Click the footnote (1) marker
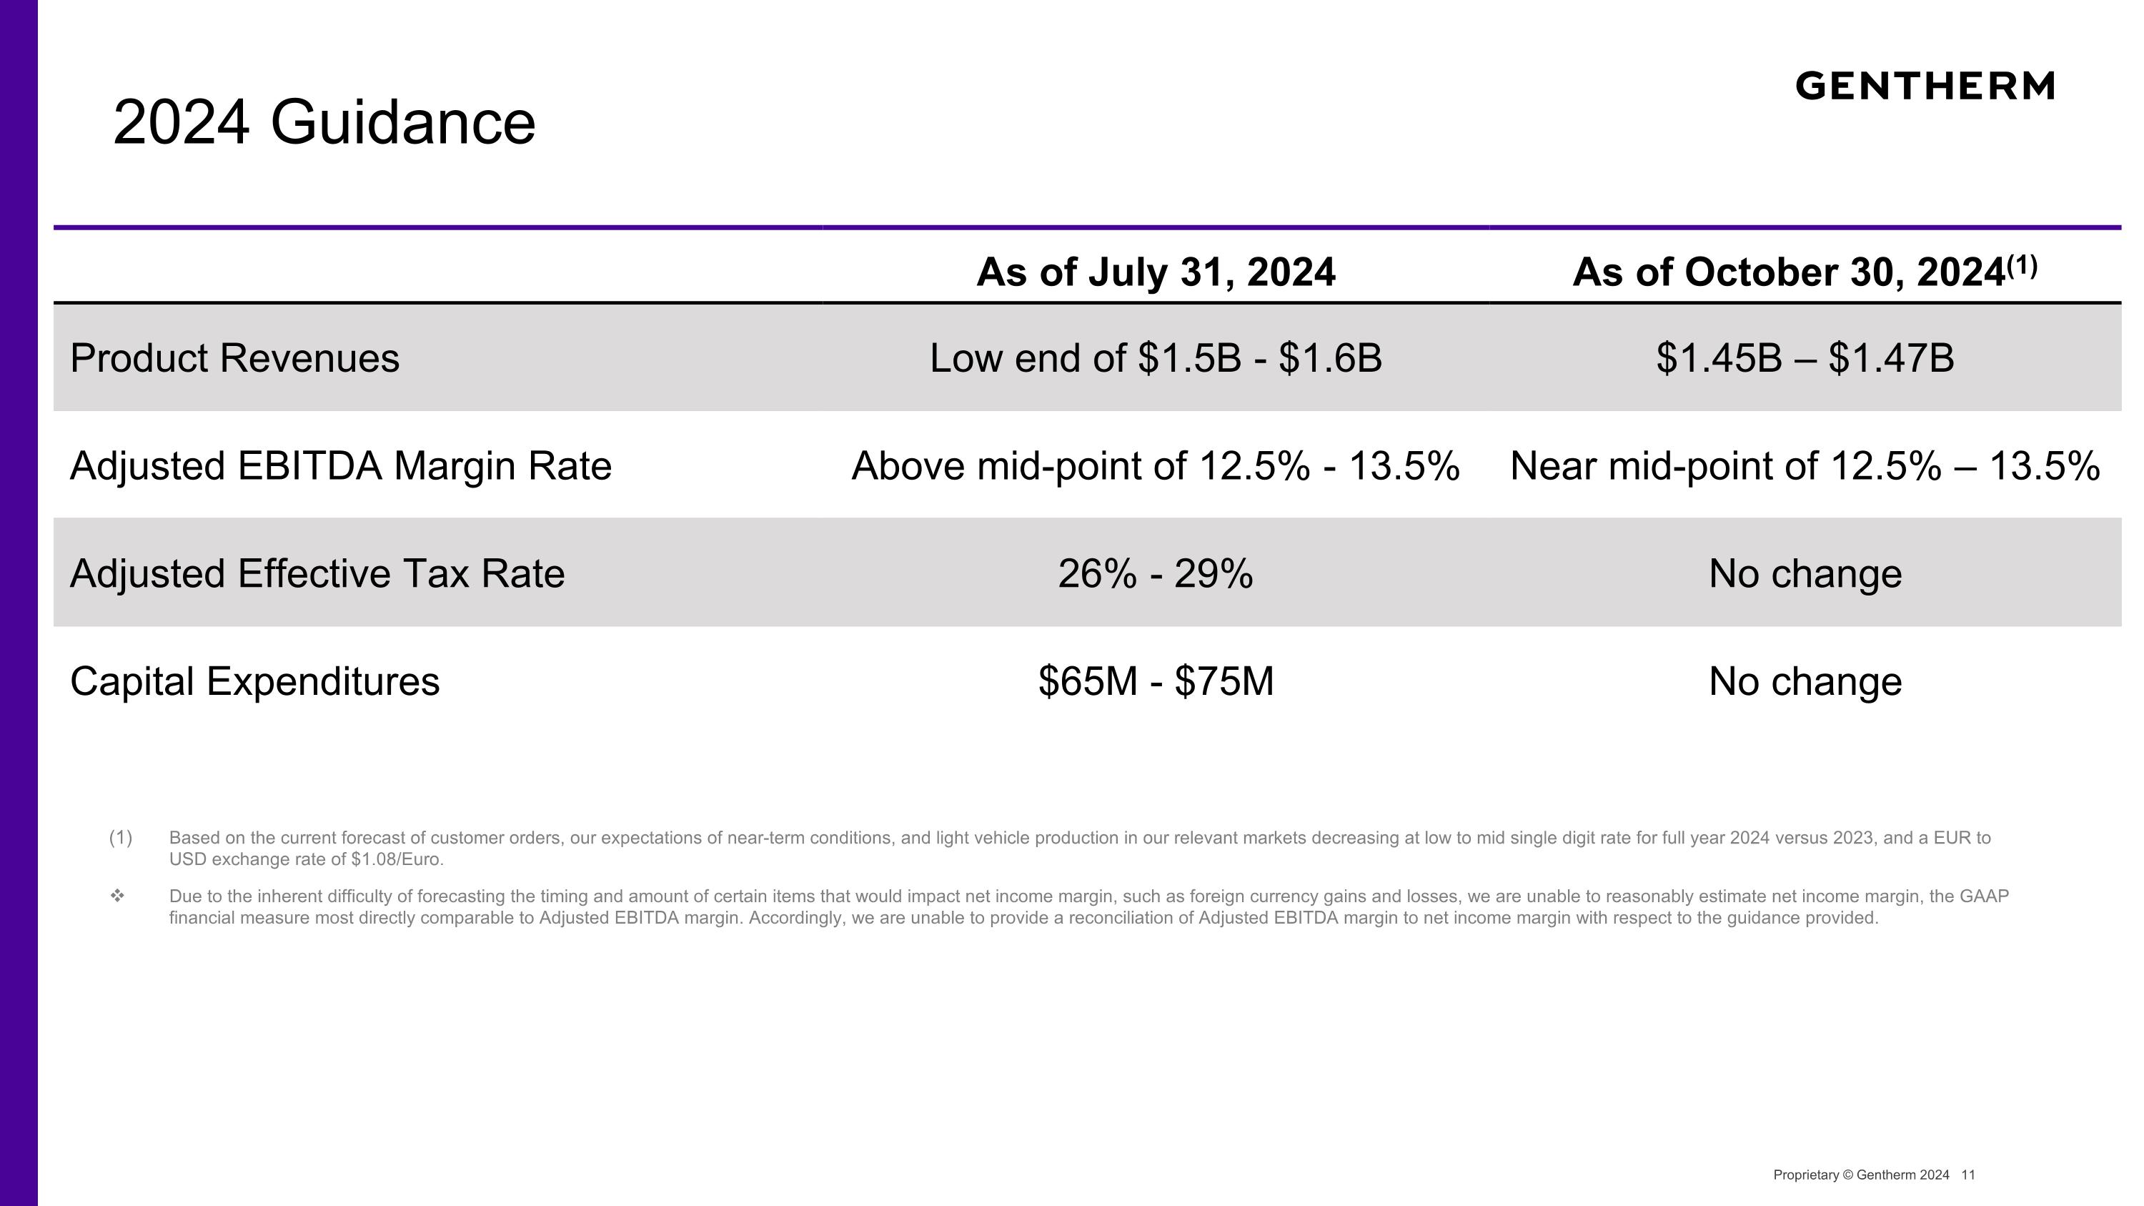The height and width of the screenshot is (1206, 2144). [121, 837]
